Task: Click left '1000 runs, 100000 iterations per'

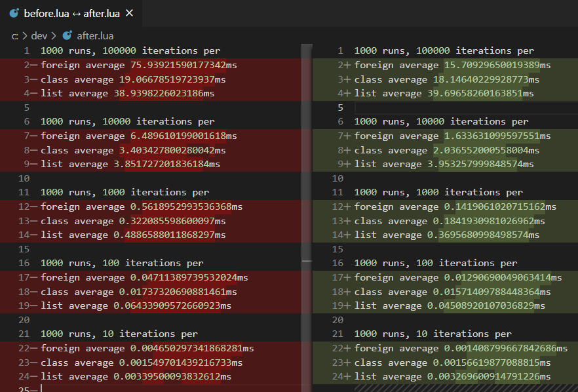Action: [130, 51]
